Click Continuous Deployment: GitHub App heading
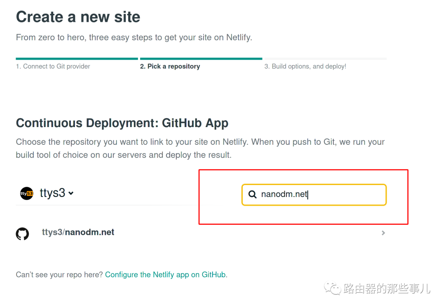 click(x=122, y=123)
